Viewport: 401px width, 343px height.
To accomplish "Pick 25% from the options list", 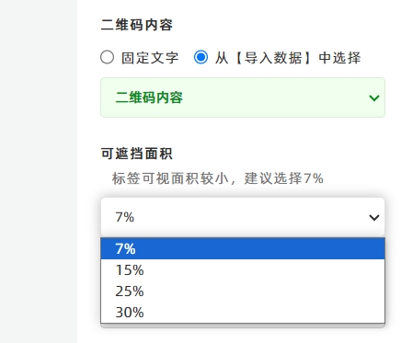I will click(243, 291).
